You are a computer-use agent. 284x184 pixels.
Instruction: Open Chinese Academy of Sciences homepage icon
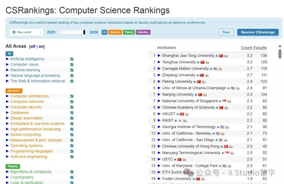[217, 108]
